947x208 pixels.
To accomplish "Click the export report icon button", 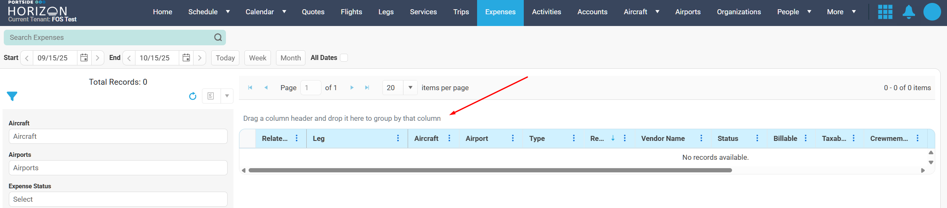I will 211,96.
